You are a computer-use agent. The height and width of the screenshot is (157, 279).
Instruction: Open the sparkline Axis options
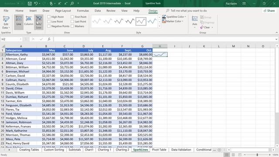195,22
